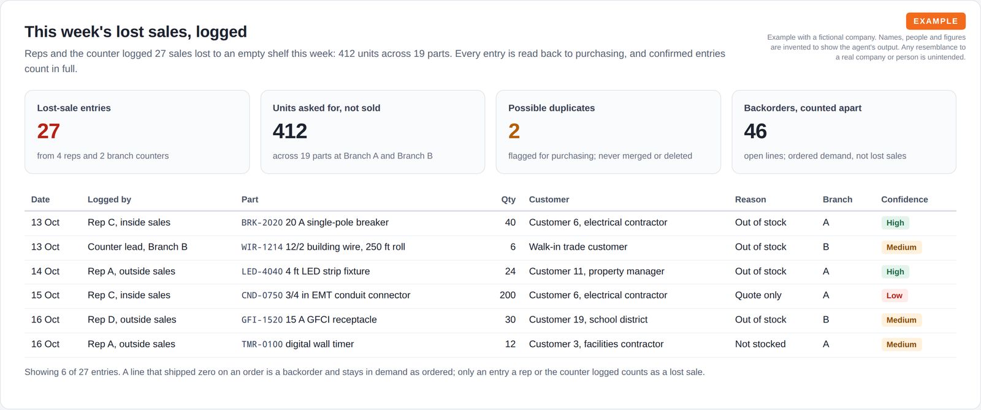Select part code CND-0750

tap(262, 296)
